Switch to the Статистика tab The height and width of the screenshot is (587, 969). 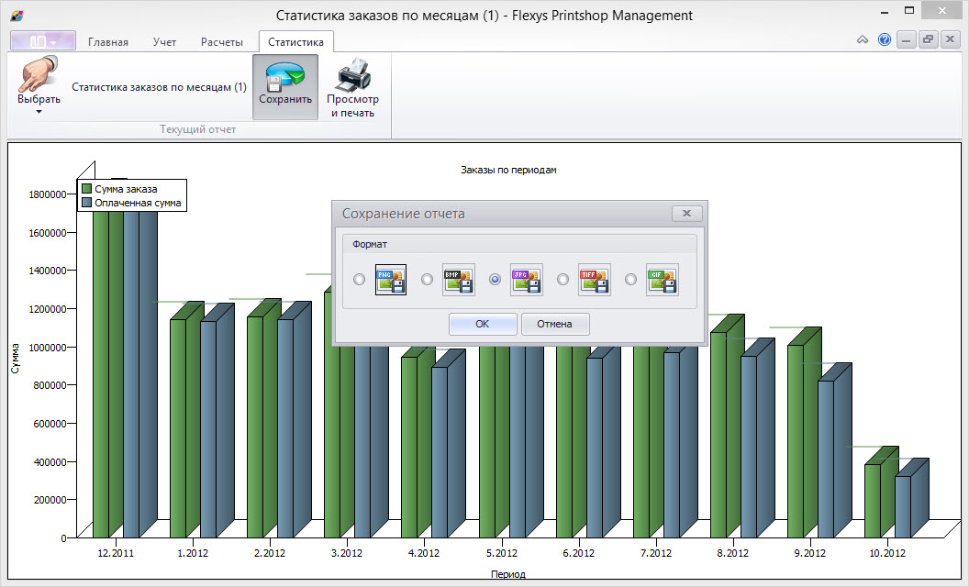coord(296,42)
